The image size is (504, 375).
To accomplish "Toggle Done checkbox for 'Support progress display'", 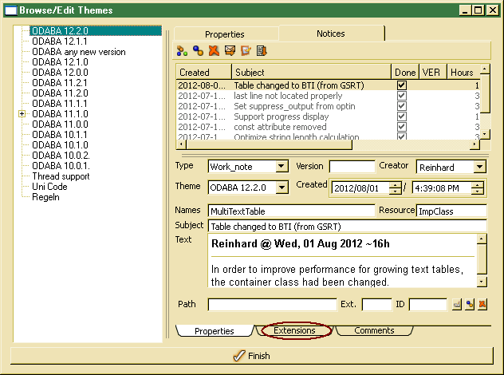I will 402,116.
